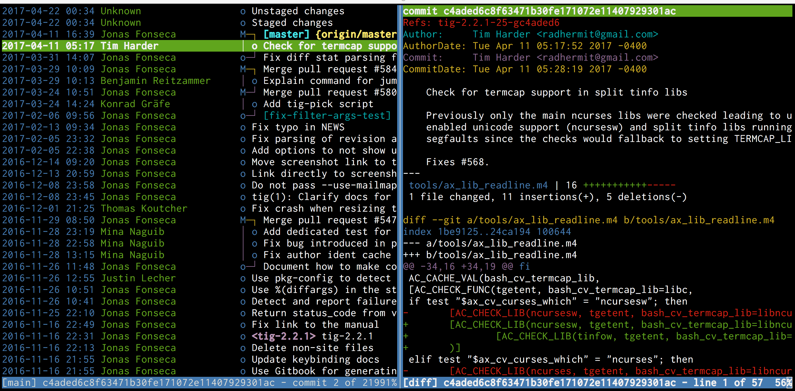The height and width of the screenshot is (391, 795).
Task: Click the merge marker for pull request #547
Action: [x=243, y=220]
